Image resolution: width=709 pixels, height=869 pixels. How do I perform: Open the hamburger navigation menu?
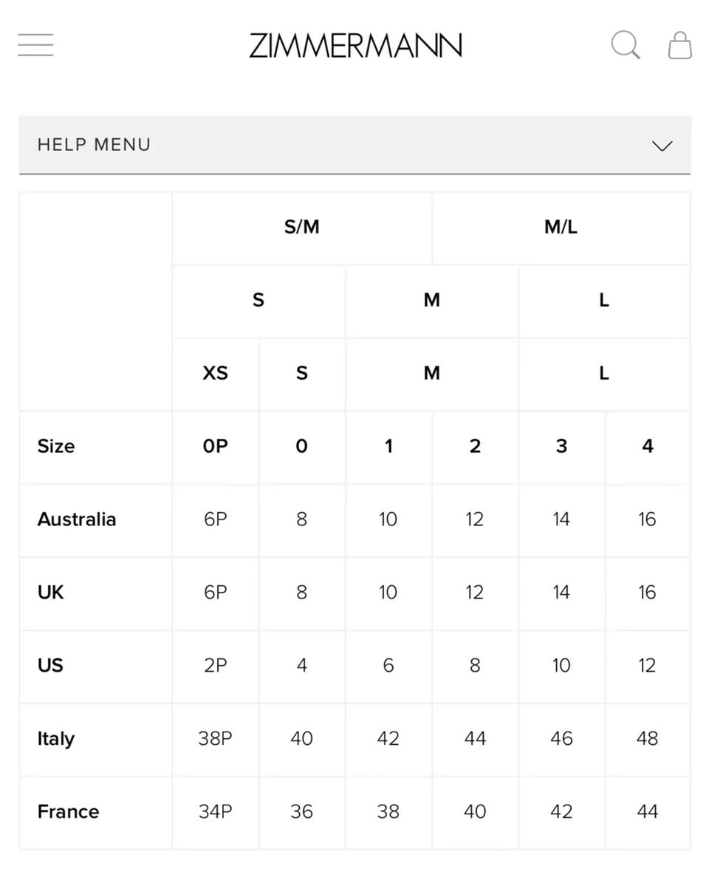[x=35, y=45]
